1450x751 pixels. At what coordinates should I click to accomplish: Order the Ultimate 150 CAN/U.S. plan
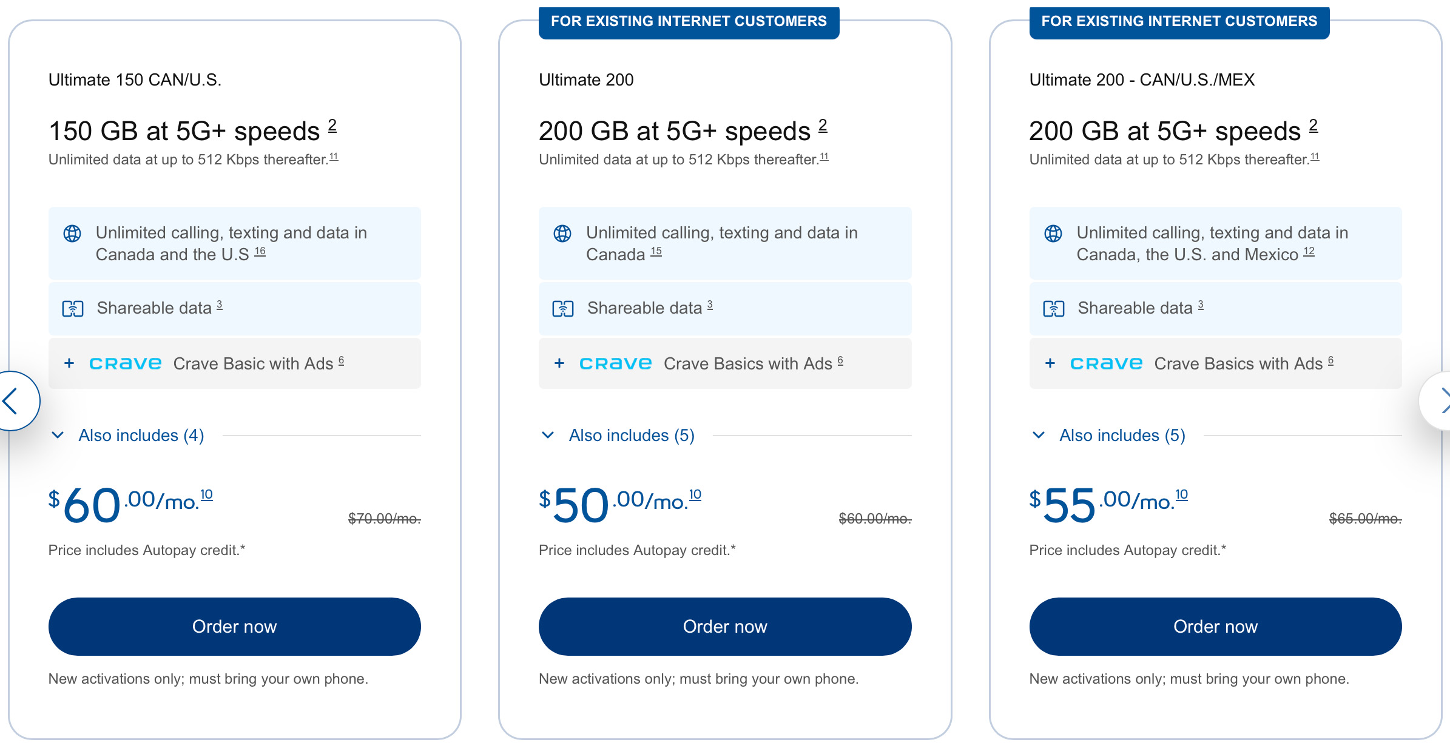(234, 627)
